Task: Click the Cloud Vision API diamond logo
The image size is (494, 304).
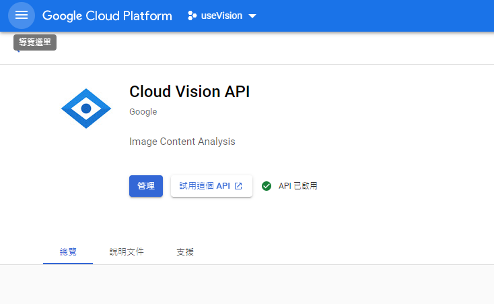Action: [86, 109]
